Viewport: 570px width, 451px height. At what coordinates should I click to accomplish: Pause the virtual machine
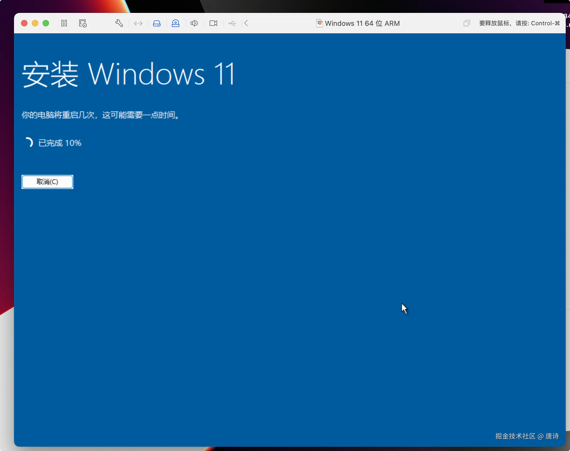[64, 23]
